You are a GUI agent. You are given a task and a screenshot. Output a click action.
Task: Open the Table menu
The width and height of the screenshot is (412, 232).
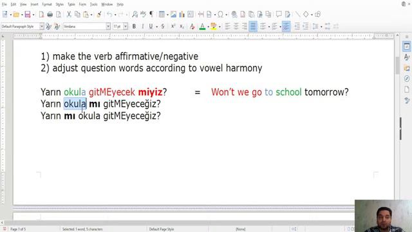[71, 5]
